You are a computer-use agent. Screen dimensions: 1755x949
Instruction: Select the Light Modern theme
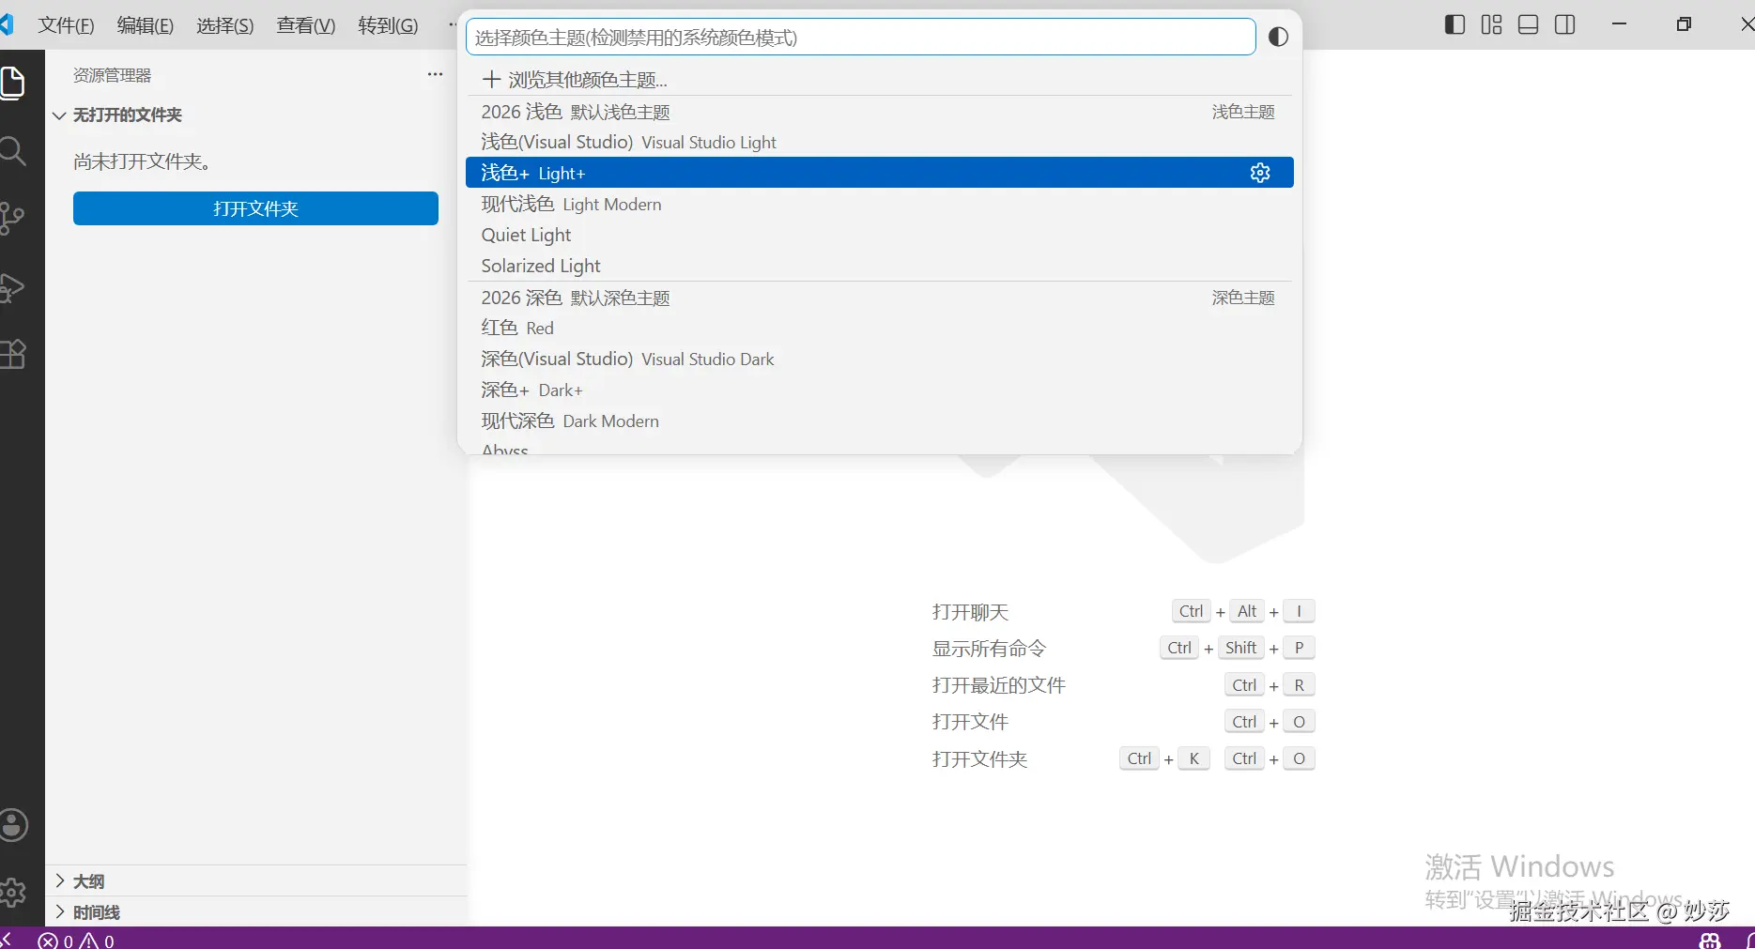point(879,204)
